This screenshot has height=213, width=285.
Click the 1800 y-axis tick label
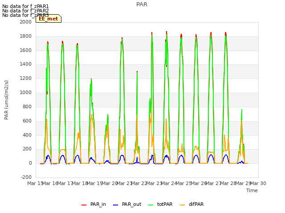(x=26, y=36)
